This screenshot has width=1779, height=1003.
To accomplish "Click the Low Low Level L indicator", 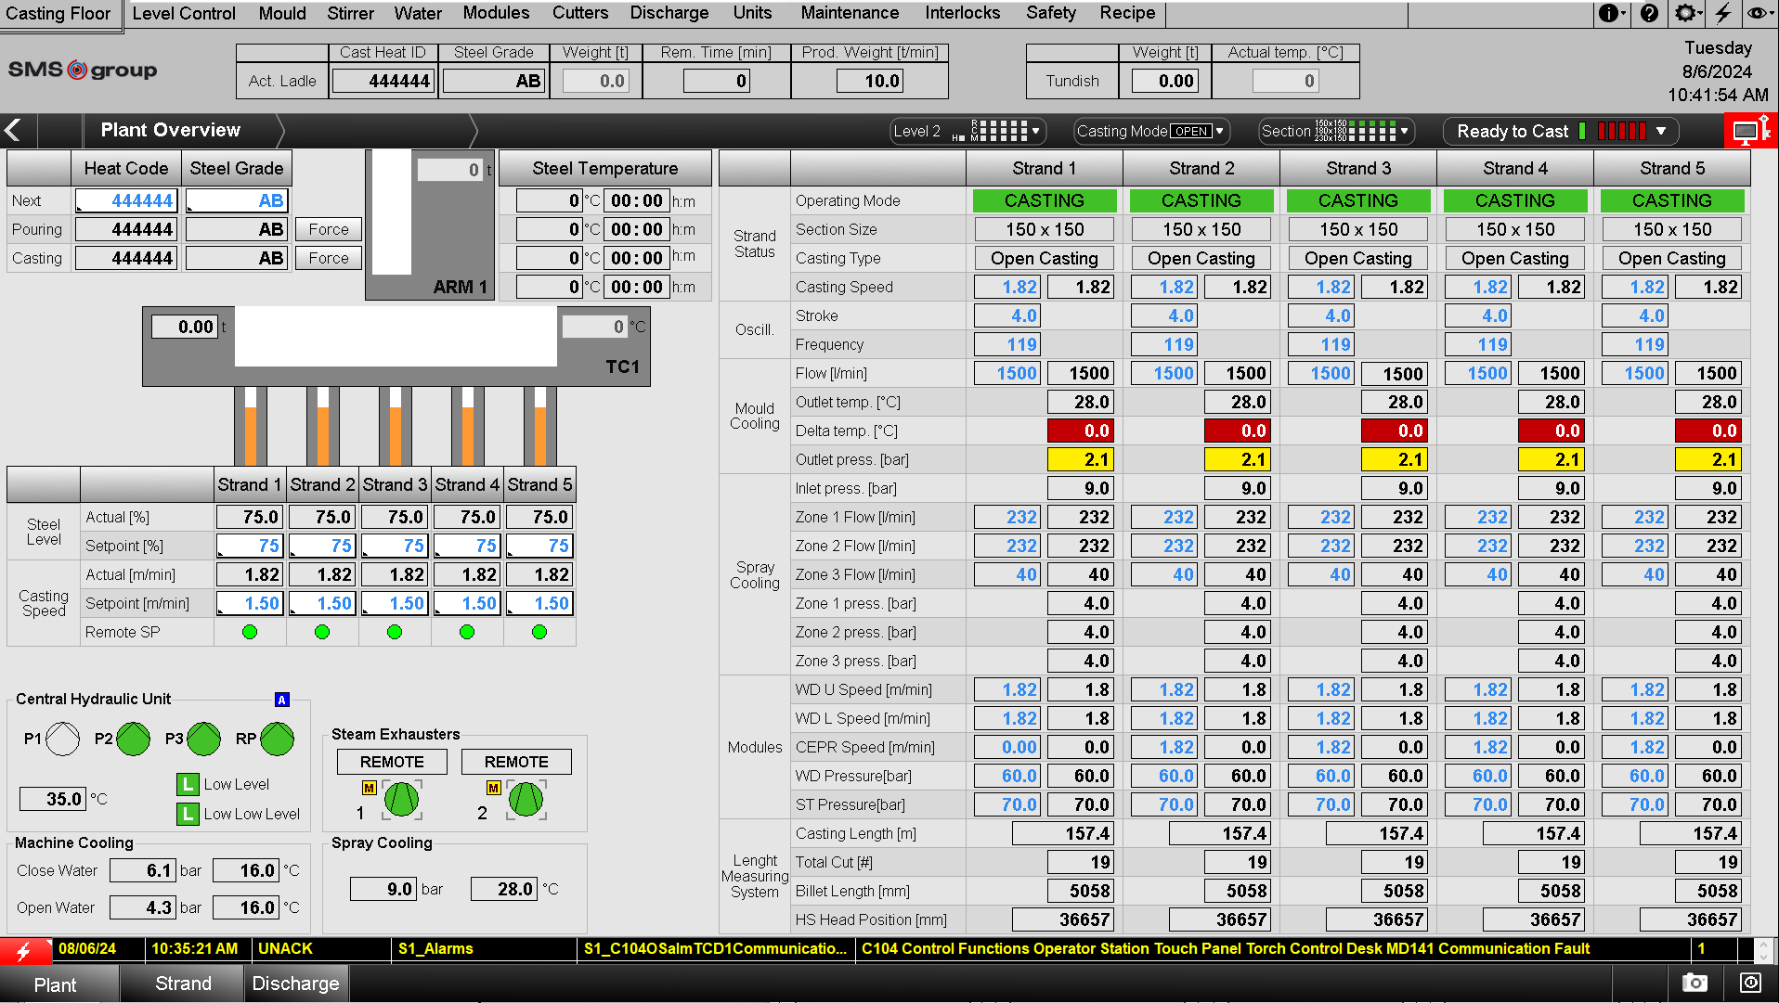I will 188,814.
